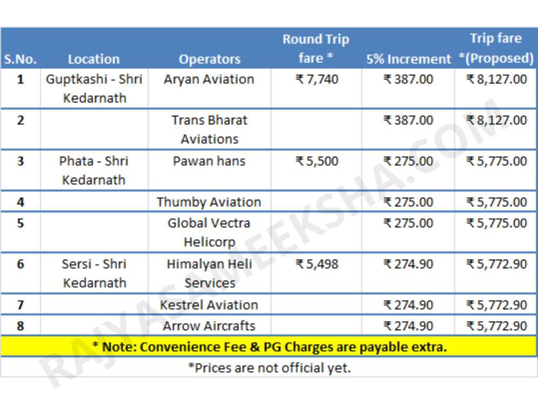Viewport: 538px width, 404px height.
Task: Click the Global Vectra Helicorp cell
Action: tap(209, 232)
